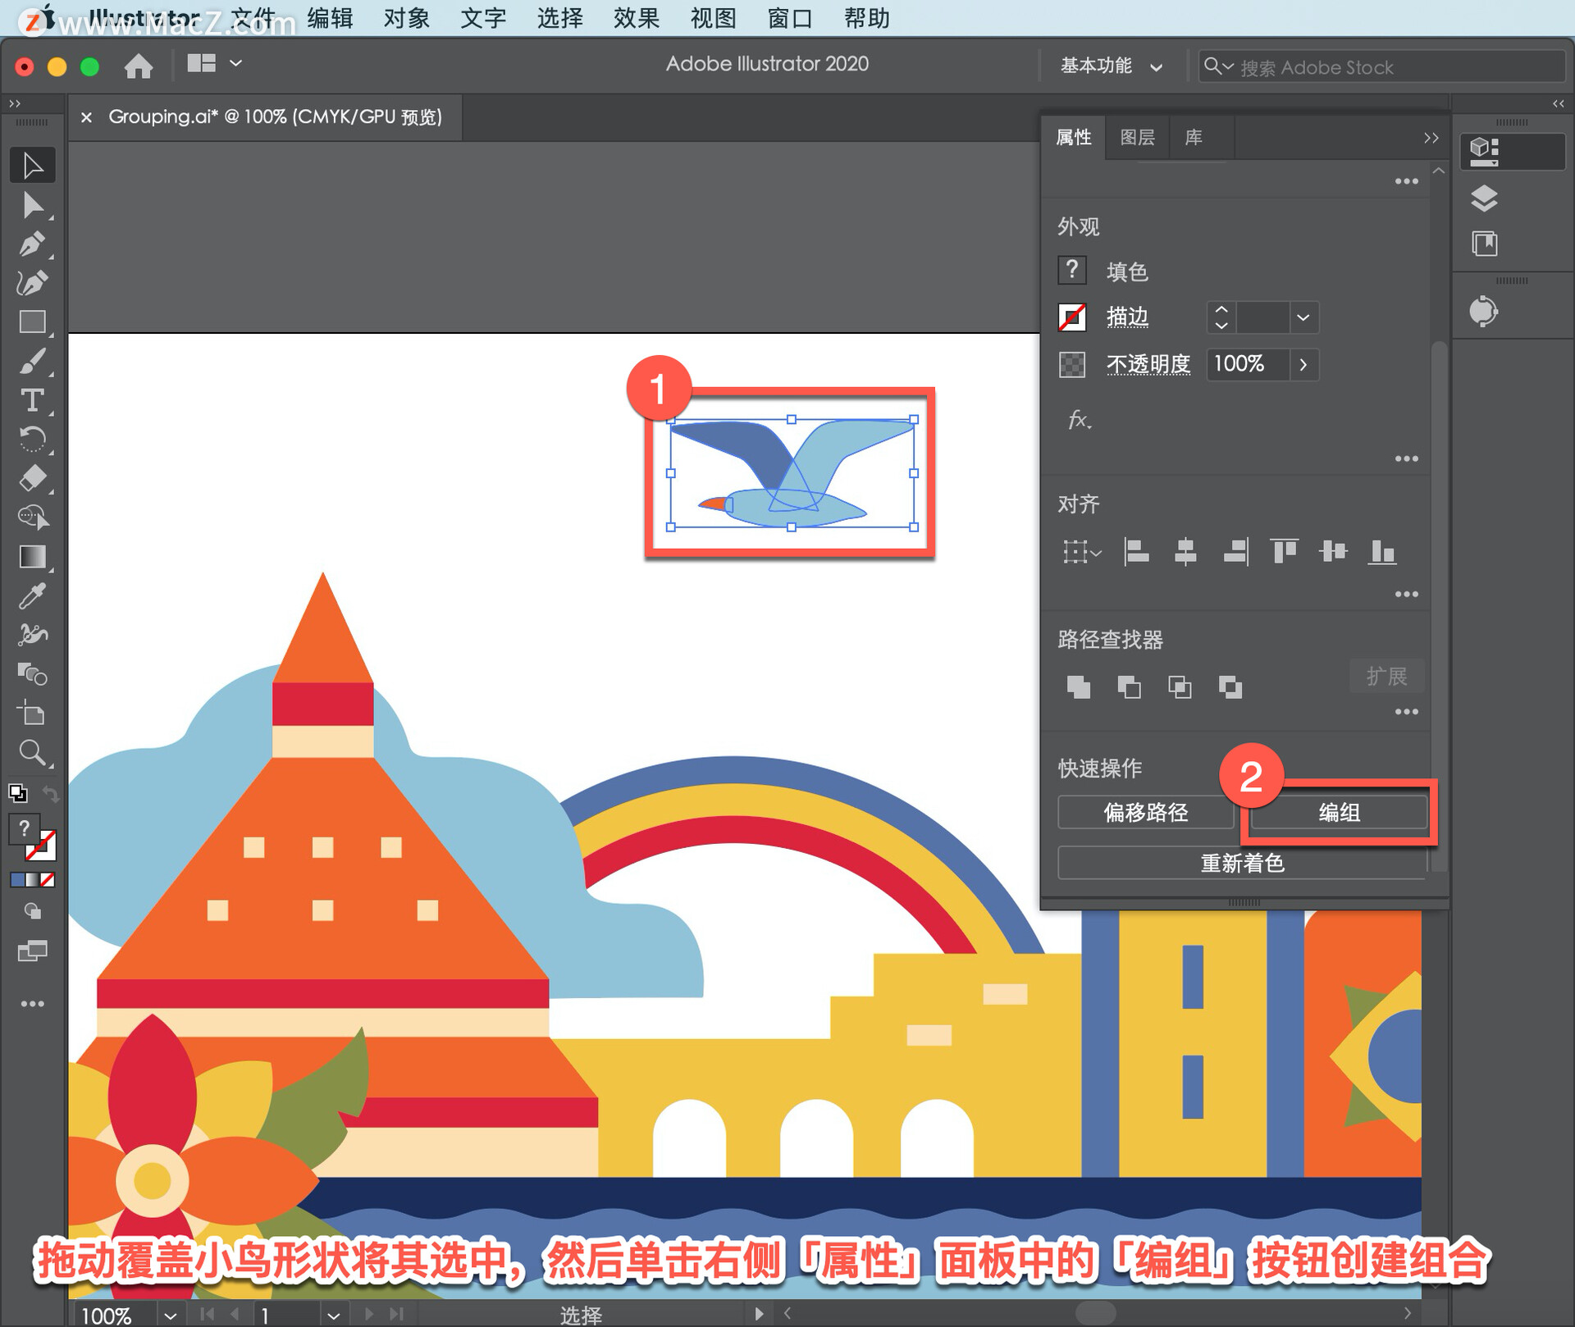Apply Pathfinder Minus Front mode
Viewport: 1575px width, 1327px height.
click(x=1130, y=686)
